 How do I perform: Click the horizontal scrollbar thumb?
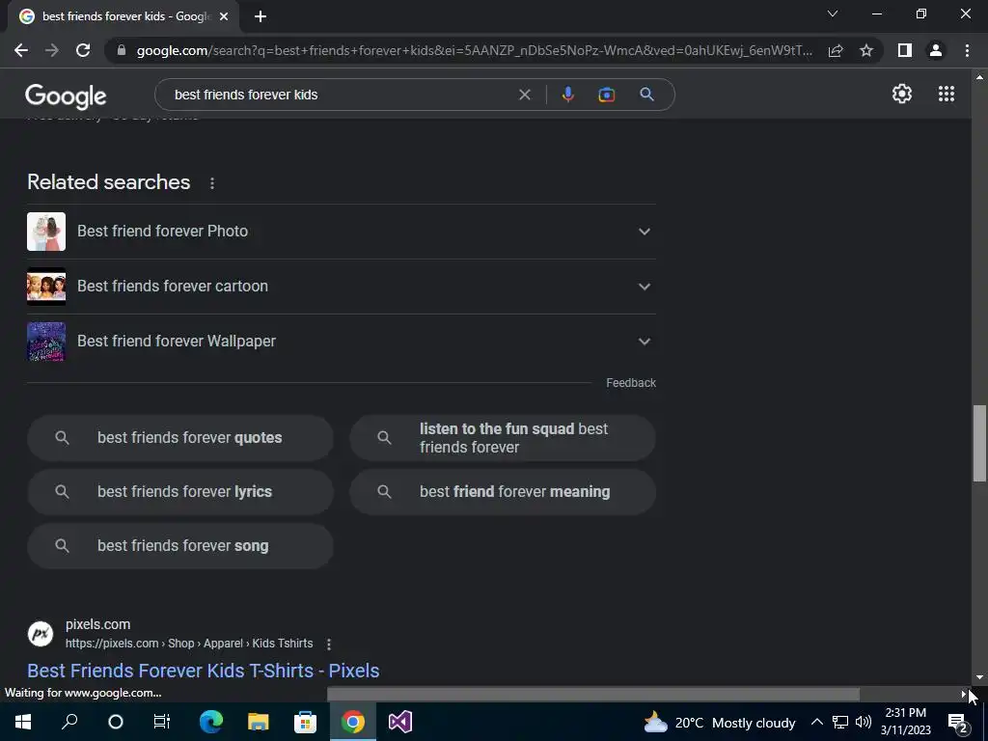(x=593, y=694)
